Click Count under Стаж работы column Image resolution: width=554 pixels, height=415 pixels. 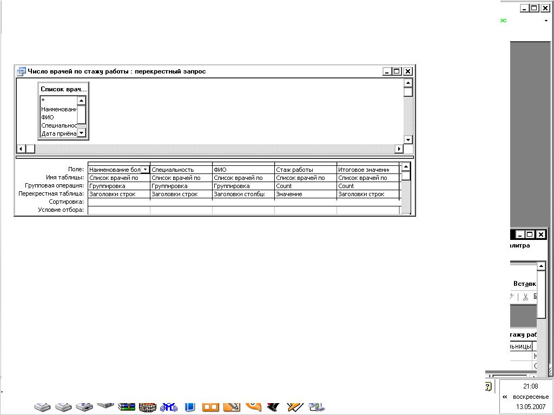(305, 186)
